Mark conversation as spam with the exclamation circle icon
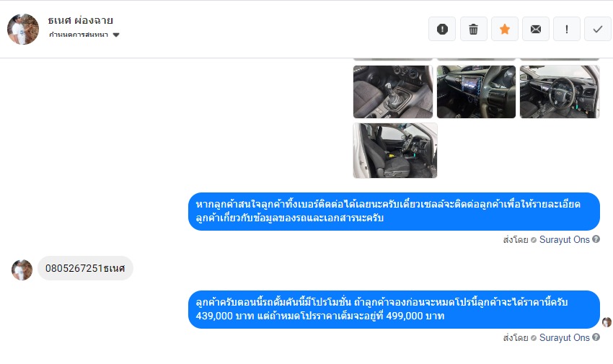This screenshot has height=364, width=613. pos(442,29)
